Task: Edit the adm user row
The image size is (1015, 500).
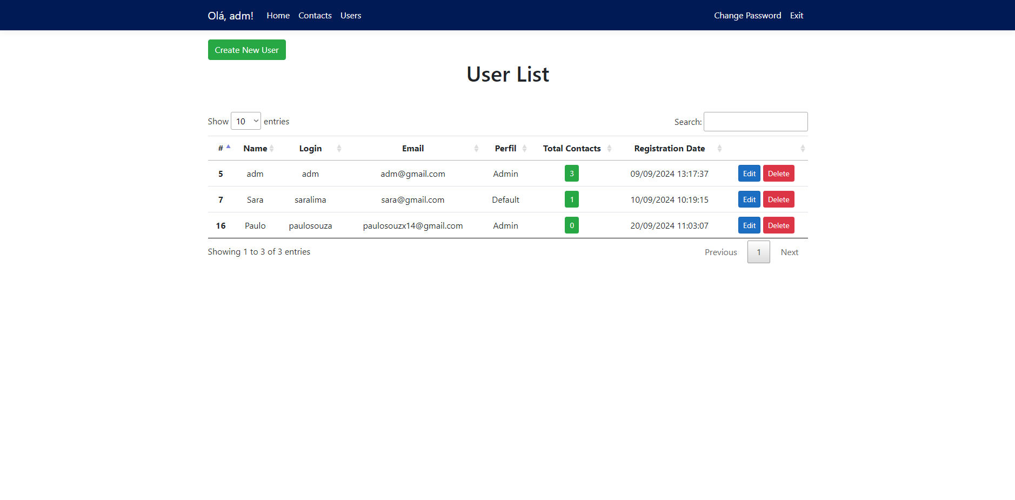Action: pos(749,174)
